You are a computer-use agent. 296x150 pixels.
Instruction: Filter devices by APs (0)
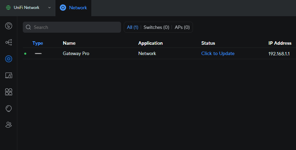(182, 27)
